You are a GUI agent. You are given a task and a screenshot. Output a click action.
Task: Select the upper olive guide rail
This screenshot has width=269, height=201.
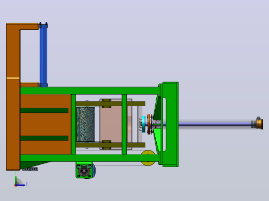click(110, 104)
